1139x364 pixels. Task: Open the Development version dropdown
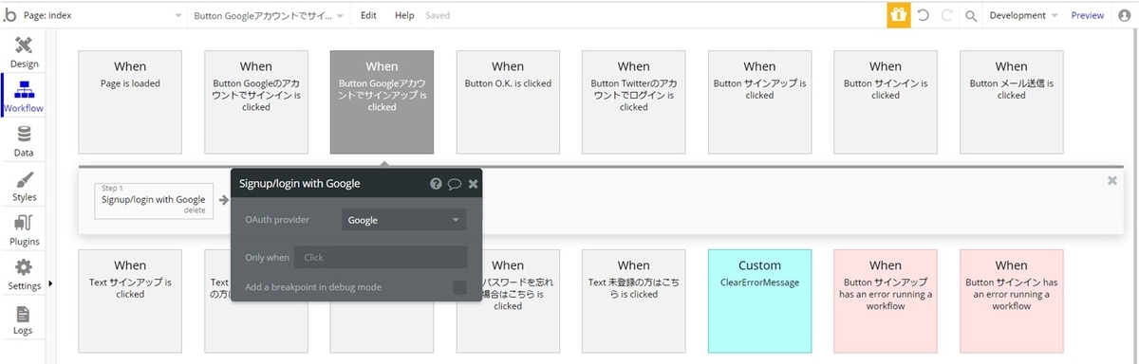[x=1023, y=15]
